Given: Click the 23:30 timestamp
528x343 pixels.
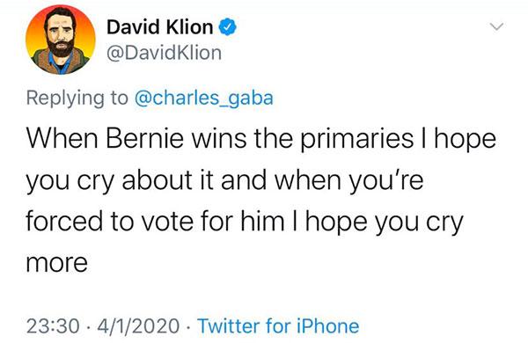Looking at the screenshot, I should coord(53,326).
